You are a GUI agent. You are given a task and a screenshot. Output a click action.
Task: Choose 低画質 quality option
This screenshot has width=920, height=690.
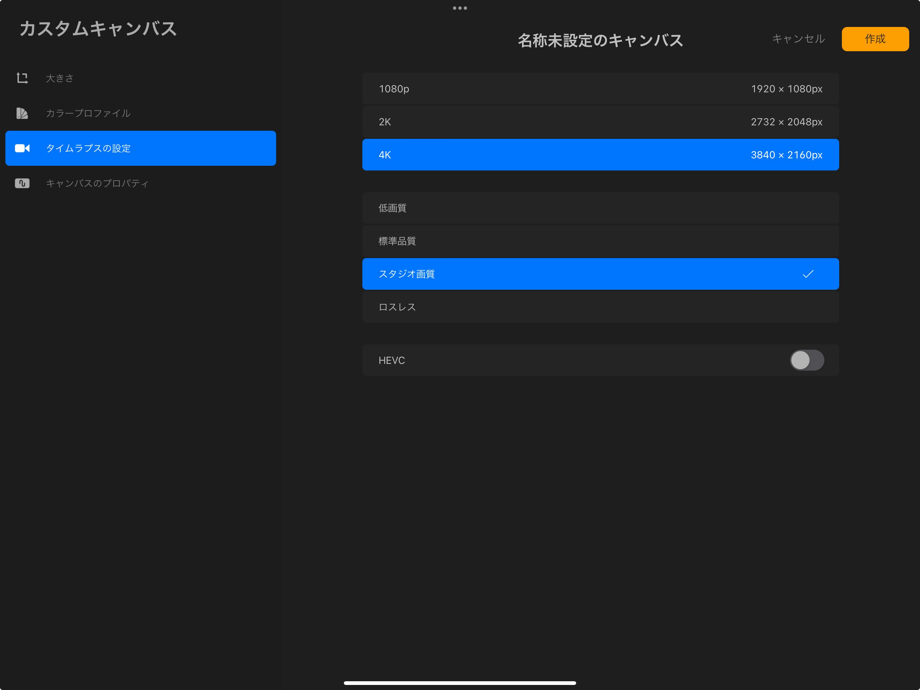coord(600,208)
